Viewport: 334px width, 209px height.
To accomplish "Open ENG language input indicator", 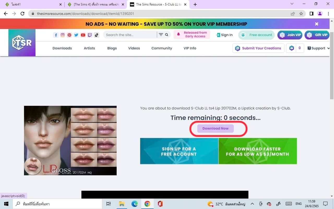I will [x=299, y=204].
